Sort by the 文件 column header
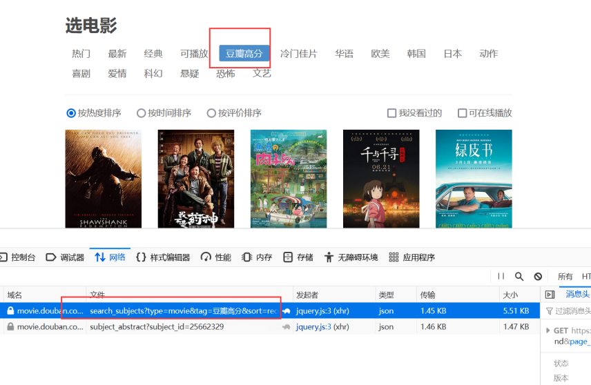Viewport: 591px width, 385px height. pos(190,295)
